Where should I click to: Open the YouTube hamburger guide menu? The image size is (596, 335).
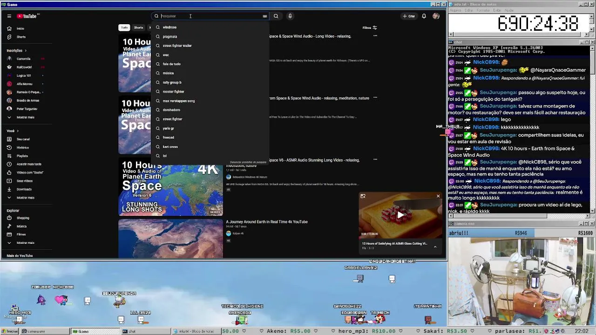coord(9,16)
